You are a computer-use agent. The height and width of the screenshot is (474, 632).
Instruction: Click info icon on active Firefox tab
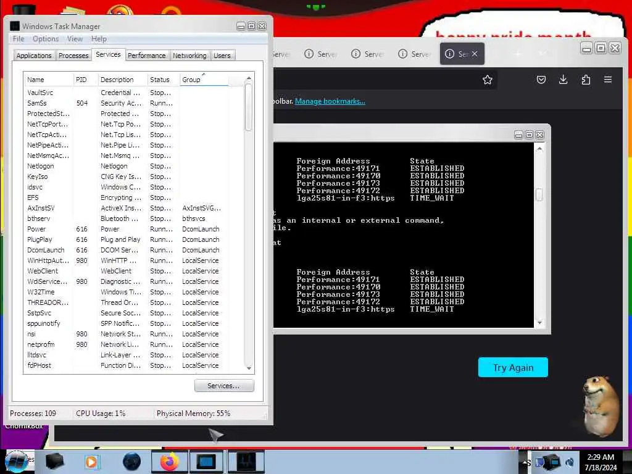pos(449,54)
